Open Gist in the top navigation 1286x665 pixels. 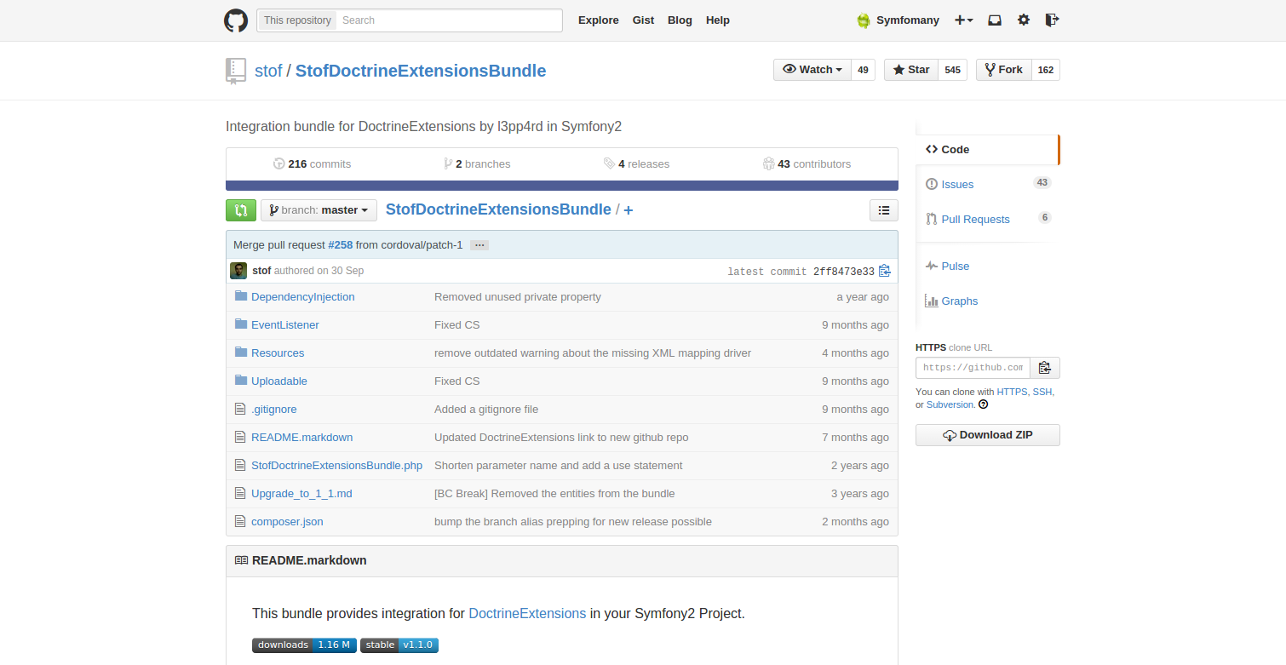[643, 20]
